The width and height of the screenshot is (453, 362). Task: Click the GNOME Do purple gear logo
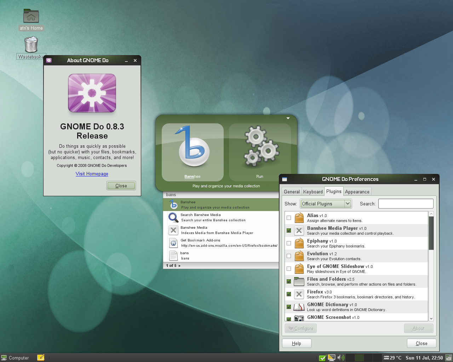point(92,93)
